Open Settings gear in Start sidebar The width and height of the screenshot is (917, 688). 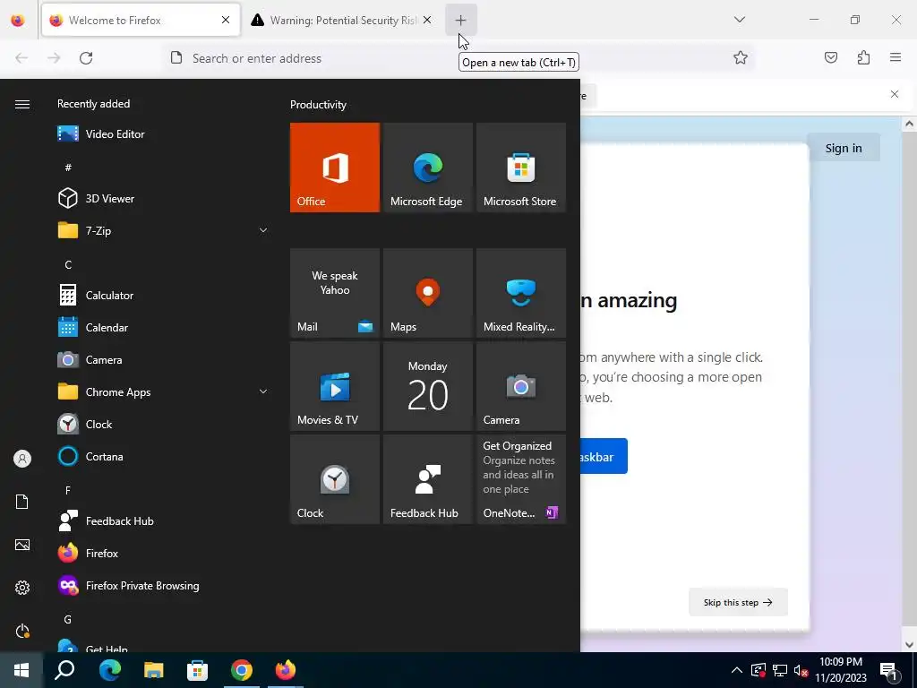click(22, 588)
